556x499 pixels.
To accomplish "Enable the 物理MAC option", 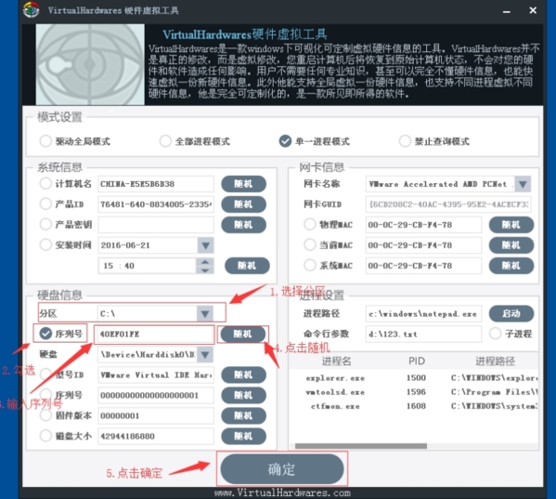I will point(310,224).
